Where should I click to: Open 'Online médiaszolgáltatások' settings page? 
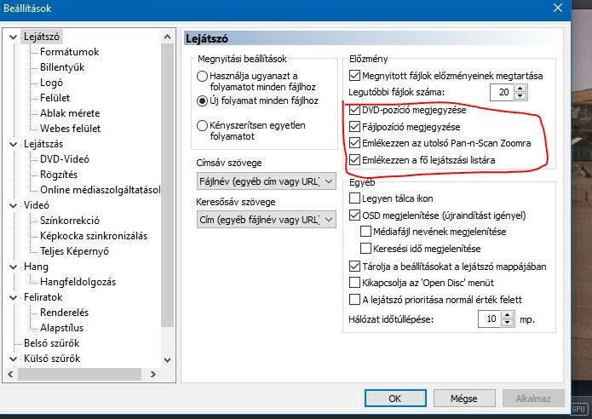tap(100, 190)
